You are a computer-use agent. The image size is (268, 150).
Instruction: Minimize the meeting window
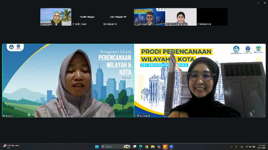[252, 3]
